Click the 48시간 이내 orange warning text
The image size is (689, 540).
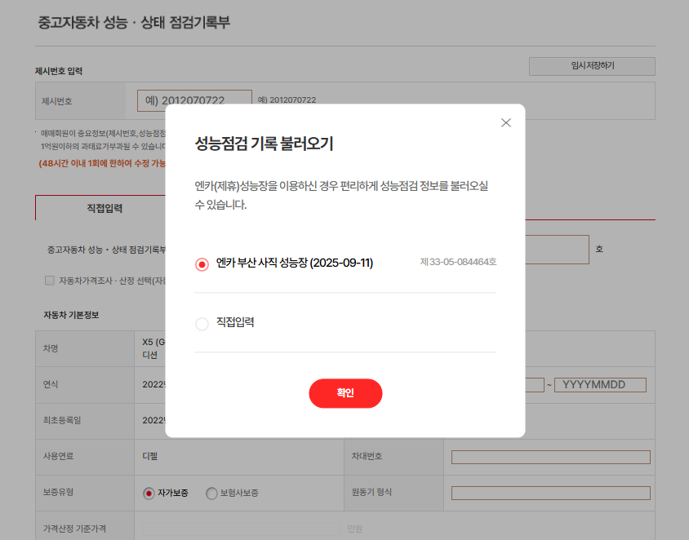102,163
